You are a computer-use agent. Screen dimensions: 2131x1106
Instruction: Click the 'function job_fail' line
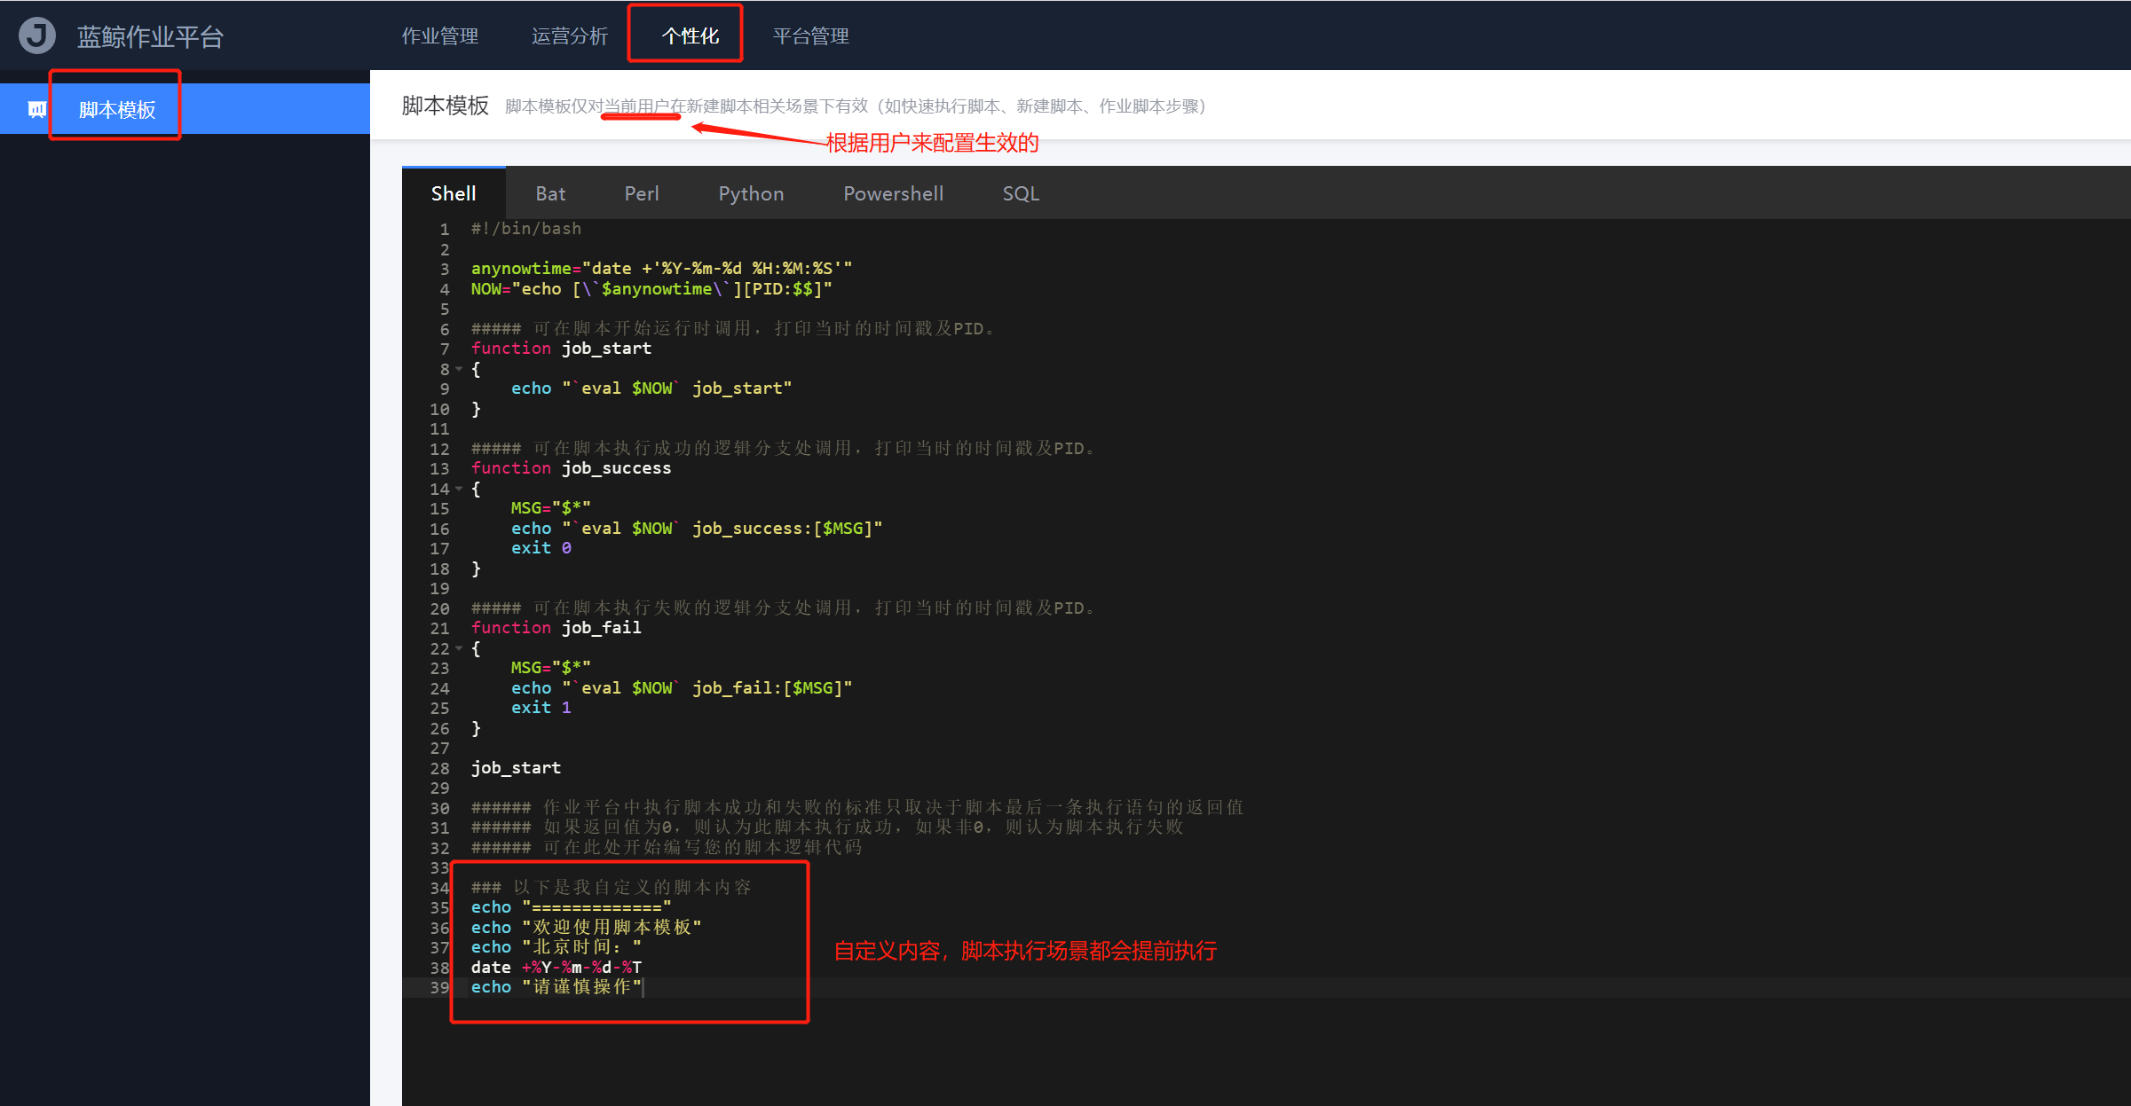point(556,628)
